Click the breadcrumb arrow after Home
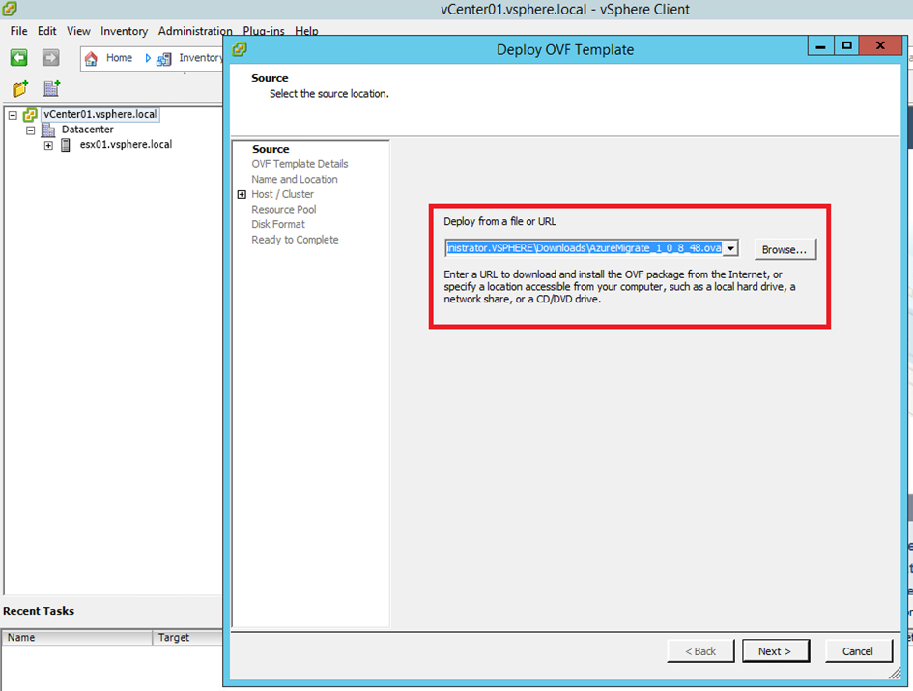This screenshot has height=691, width=913. point(148,58)
